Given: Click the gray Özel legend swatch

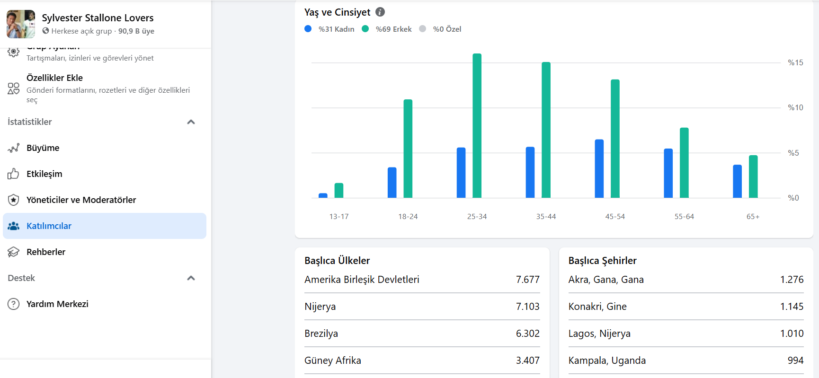Looking at the screenshot, I should click(x=423, y=29).
